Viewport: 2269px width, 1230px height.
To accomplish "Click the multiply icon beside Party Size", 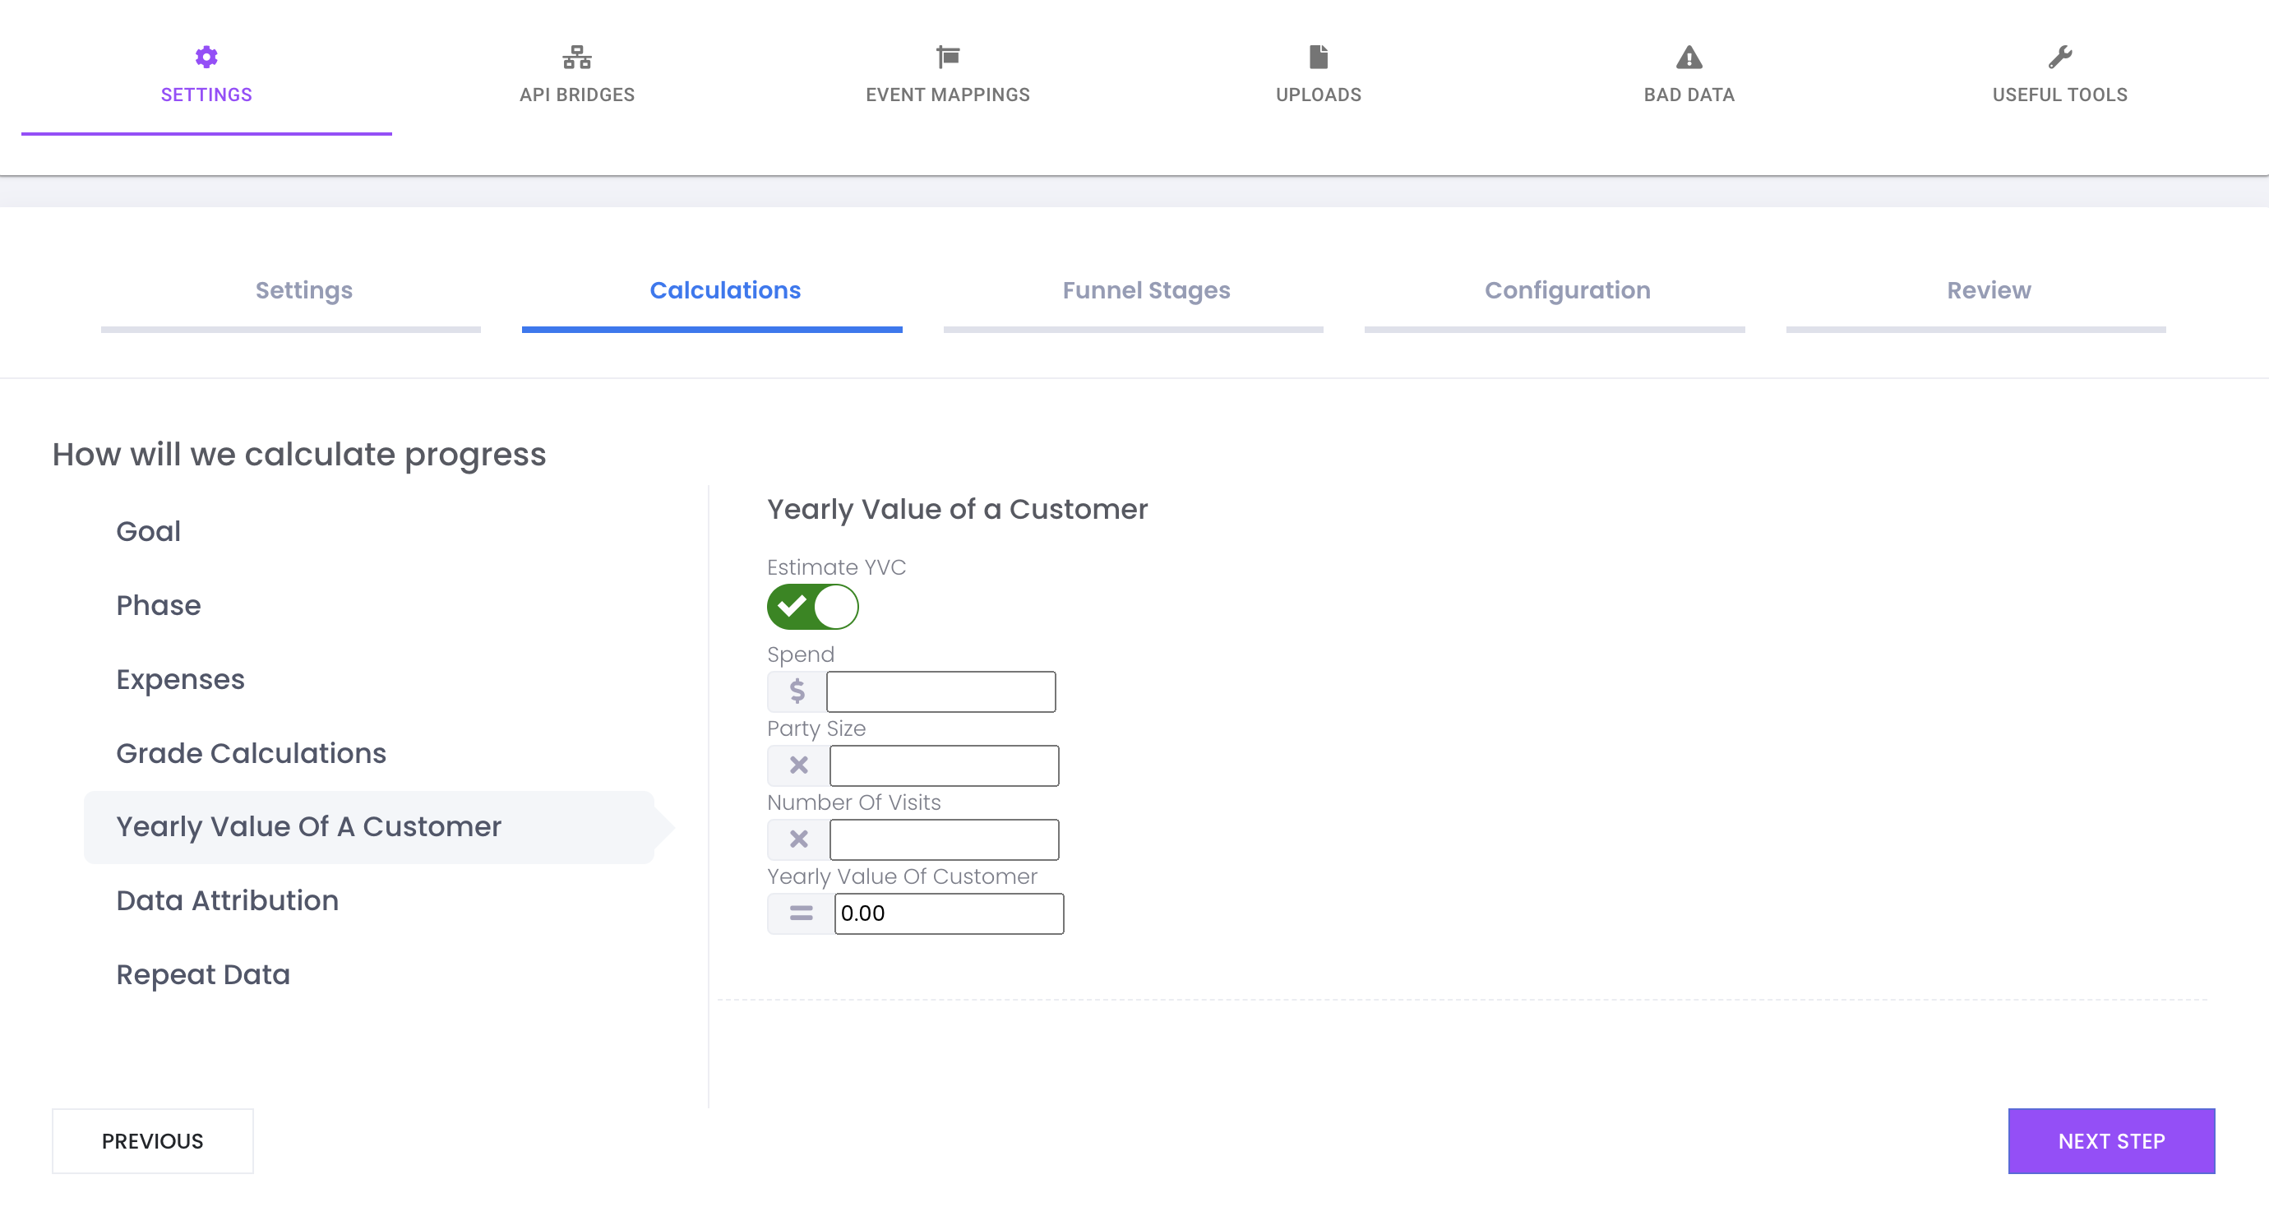I will click(799, 765).
